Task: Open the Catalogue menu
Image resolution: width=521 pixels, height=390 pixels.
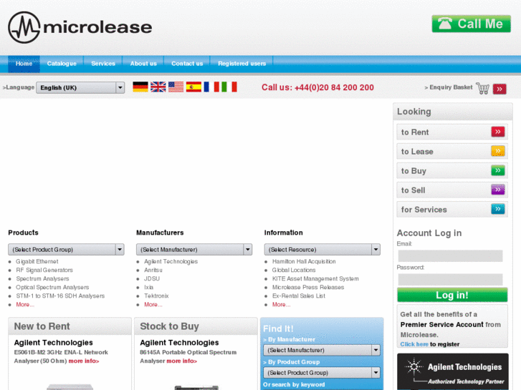Action: click(x=62, y=64)
